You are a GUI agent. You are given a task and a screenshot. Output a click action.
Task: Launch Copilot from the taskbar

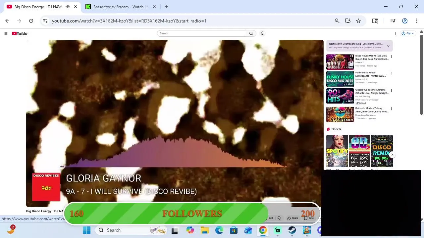(190, 230)
